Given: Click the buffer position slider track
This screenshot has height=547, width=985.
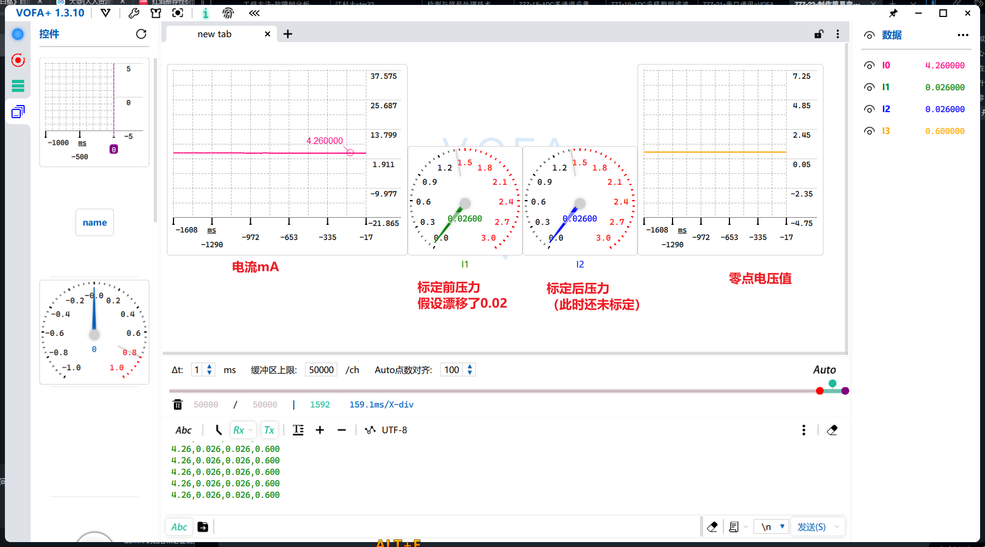Looking at the screenshot, I should tap(493, 391).
